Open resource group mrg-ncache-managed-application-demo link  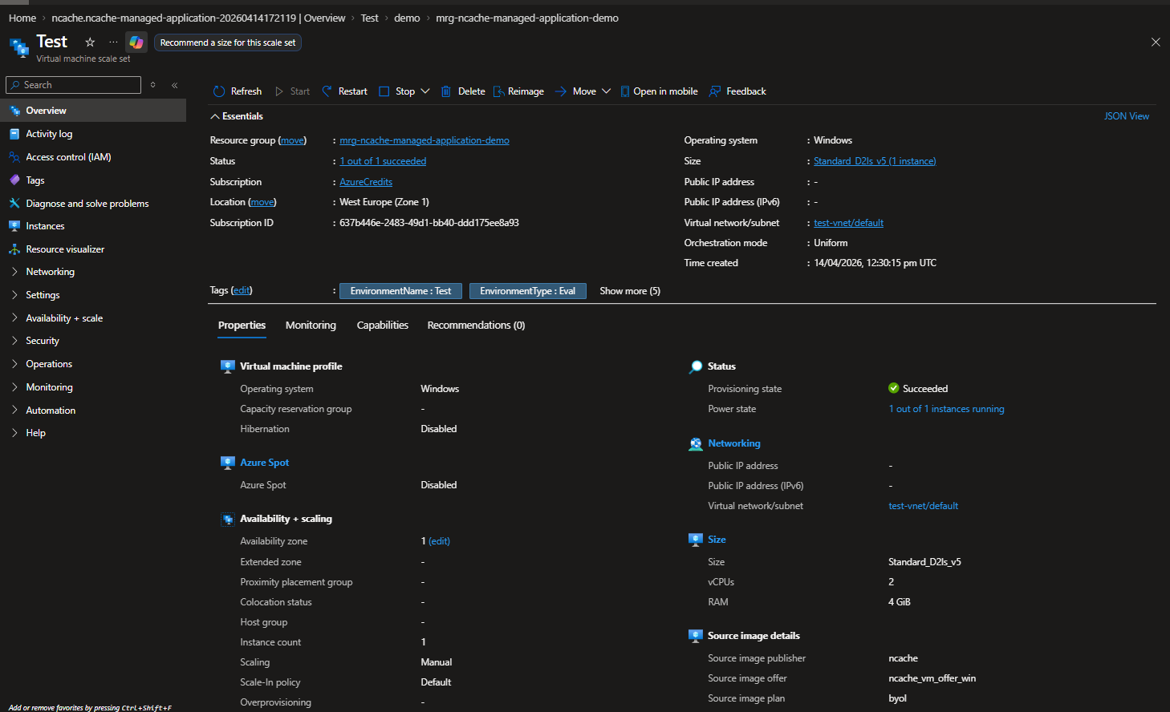point(425,140)
